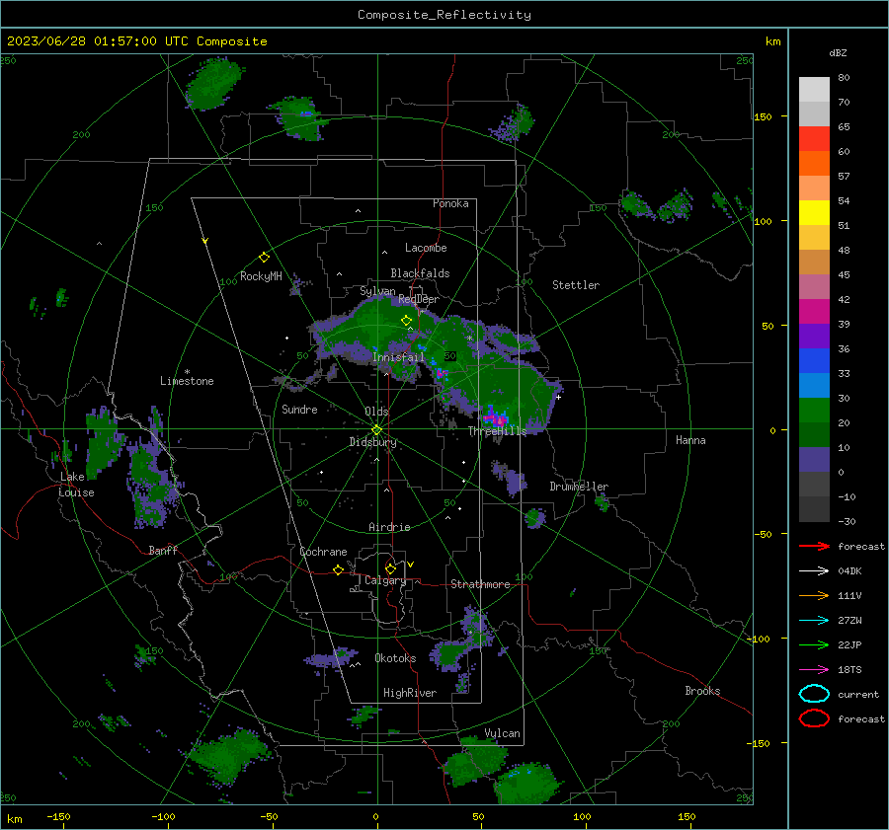The height and width of the screenshot is (830, 889).
Task: Click the Airdrie city label
Action: click(389, 527)
